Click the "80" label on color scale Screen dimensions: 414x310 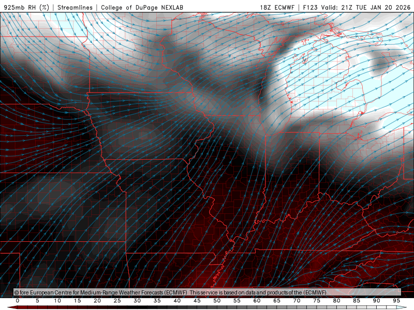pos(336,301)
